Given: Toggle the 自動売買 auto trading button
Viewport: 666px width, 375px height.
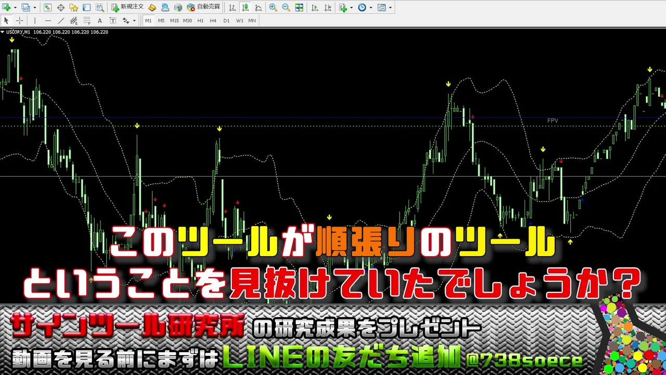Looking at the screenshot, I should click(203, 7).
